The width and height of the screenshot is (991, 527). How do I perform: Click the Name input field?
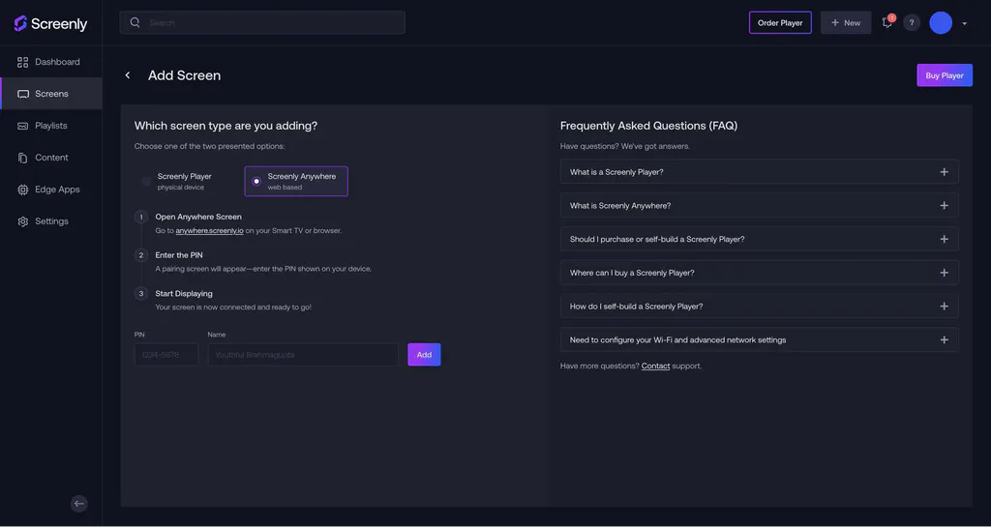pyautogui.click(x=303, y=355)
